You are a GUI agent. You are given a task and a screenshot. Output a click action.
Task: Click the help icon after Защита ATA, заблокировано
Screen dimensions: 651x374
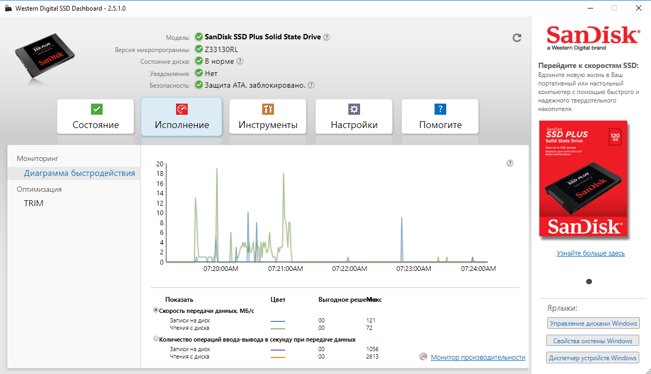coord(311,85)
